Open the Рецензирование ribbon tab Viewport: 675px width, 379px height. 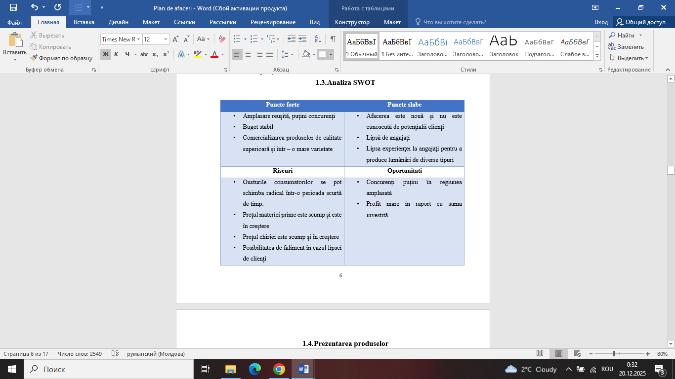[273, 22]
